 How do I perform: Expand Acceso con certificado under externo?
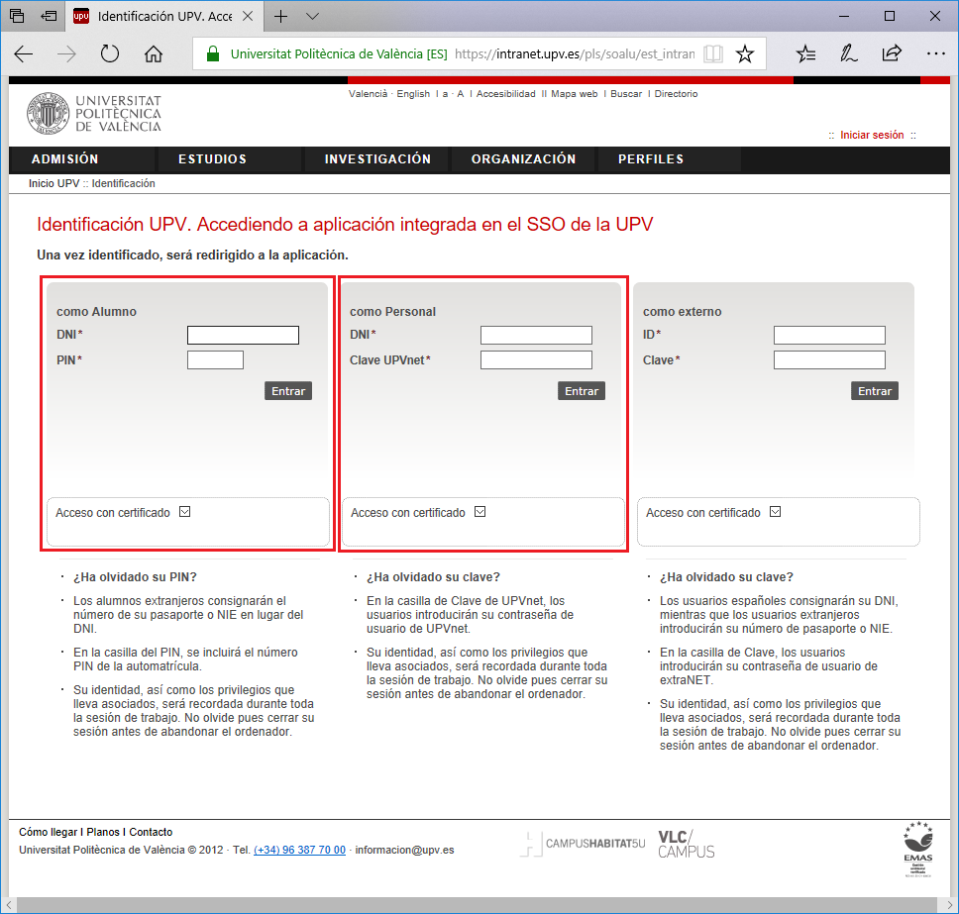click(775, 512)
